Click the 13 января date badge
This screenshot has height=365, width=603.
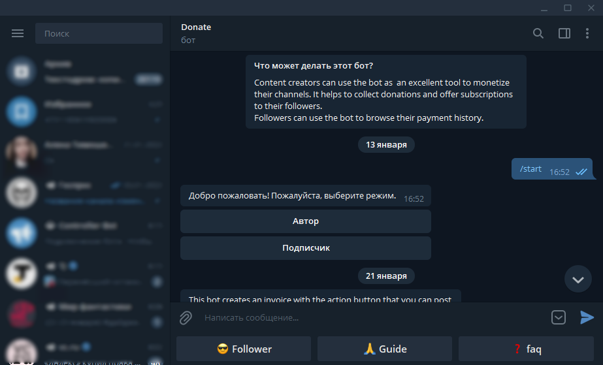point(386,145)
